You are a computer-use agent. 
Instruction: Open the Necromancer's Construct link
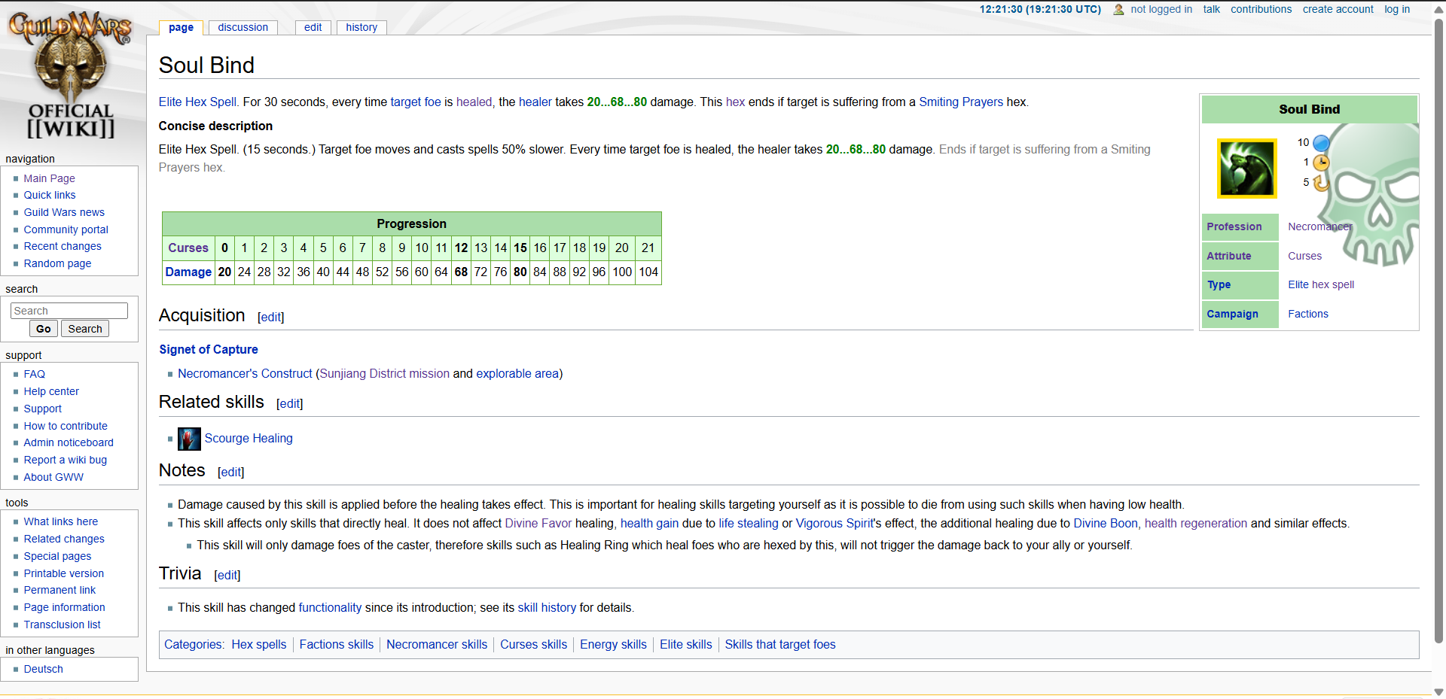(x=245, y=373)
